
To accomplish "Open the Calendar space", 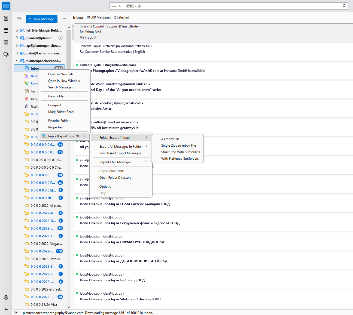I will click(6, 30).
